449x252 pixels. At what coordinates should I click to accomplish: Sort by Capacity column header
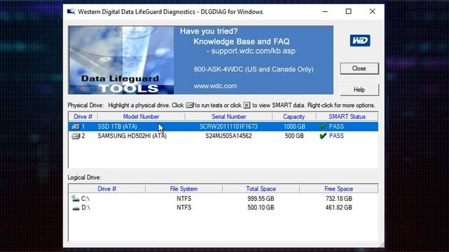click(294, 117)
